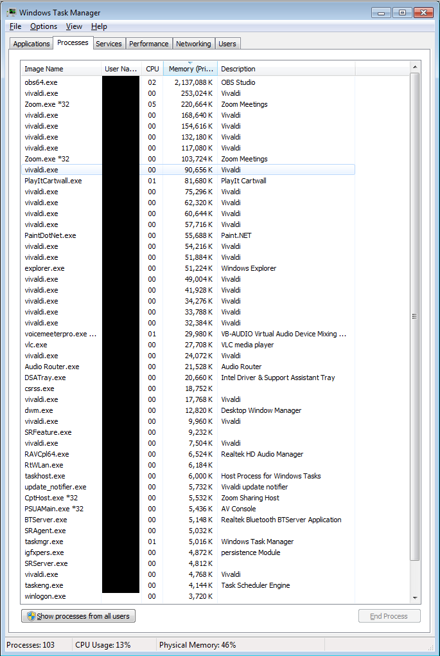This screenshot has height=656, width=440.
Task: Click the vertical scrollbar thumb
Action: click(414, 316)
